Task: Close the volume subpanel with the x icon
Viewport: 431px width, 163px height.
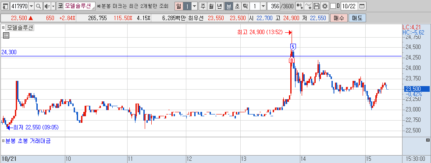Action: (x=427, y=140)
